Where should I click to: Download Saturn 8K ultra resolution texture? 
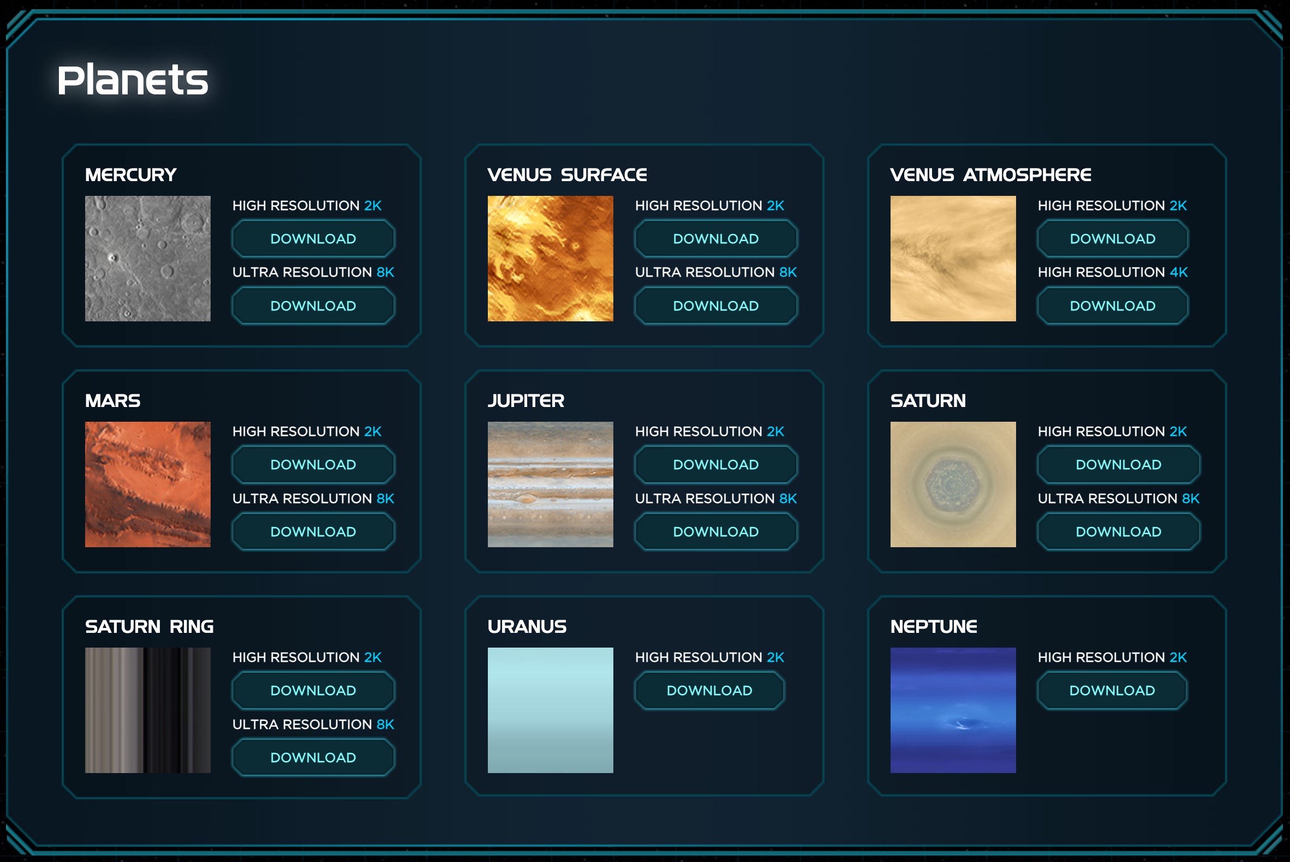pyautogui.click(x=1118, y=531)
